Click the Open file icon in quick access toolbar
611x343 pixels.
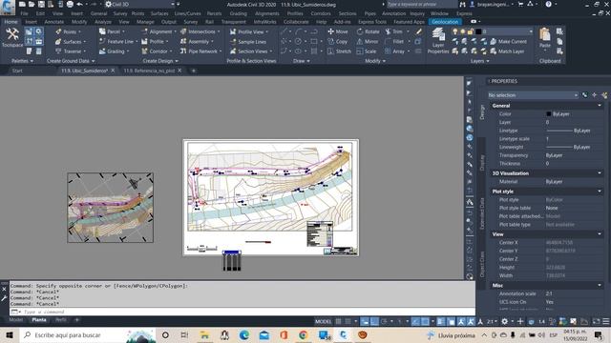point(32,4)
